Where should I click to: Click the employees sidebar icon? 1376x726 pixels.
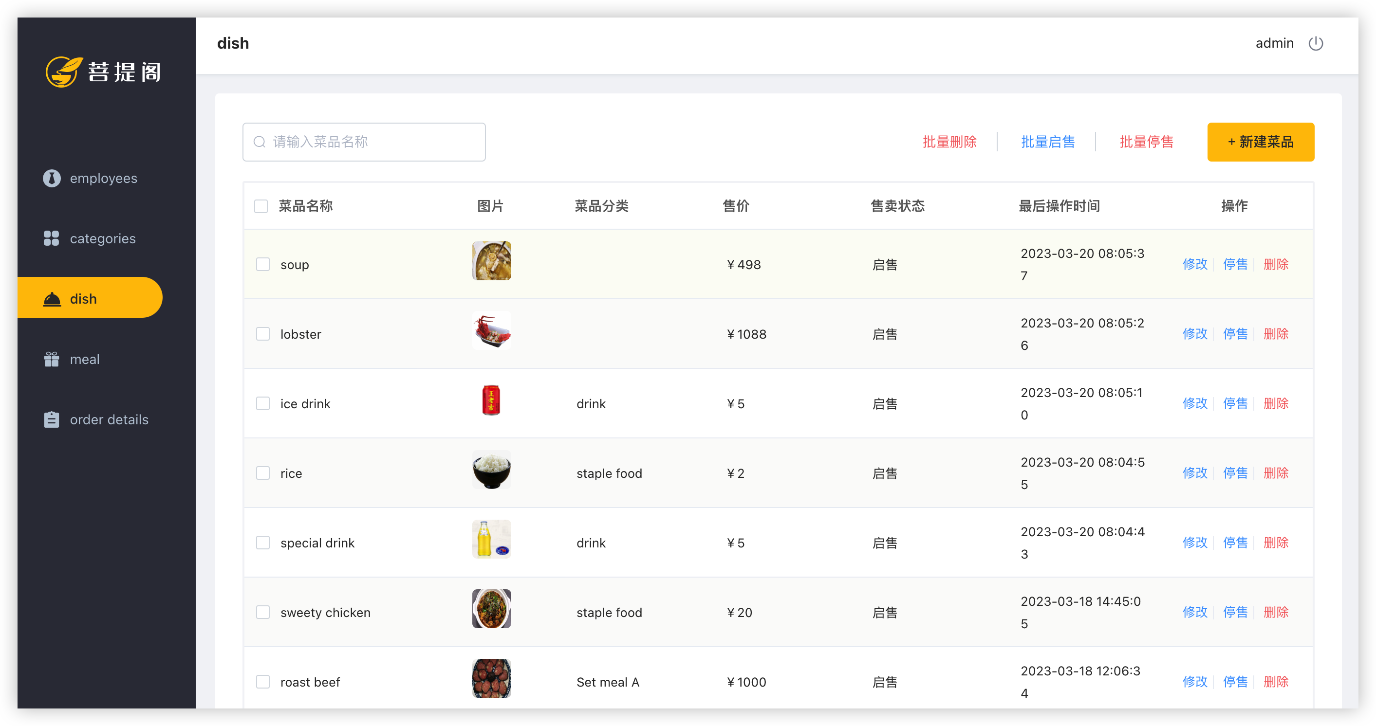point(51,178)
